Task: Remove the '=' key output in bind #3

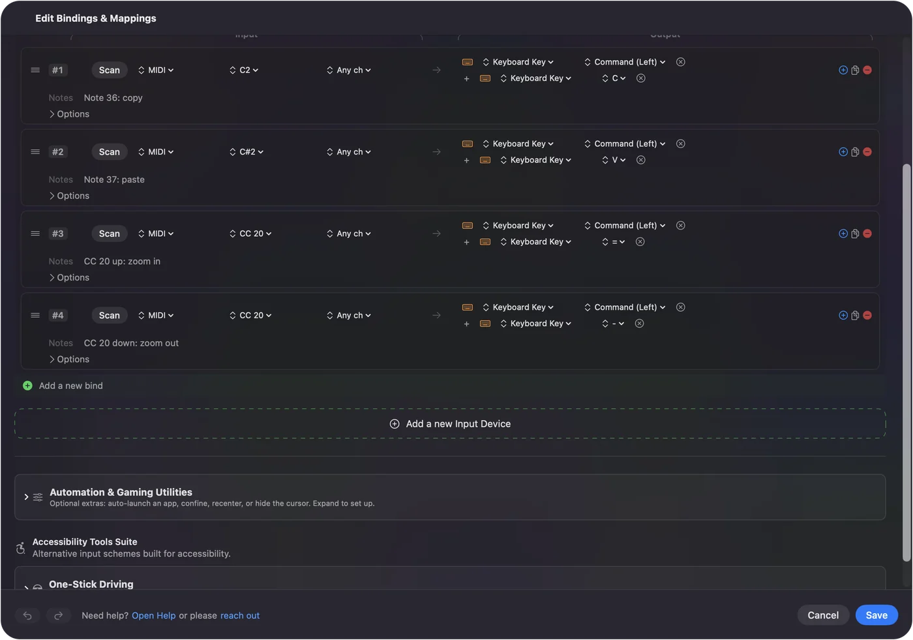Action: coord(640,242)
